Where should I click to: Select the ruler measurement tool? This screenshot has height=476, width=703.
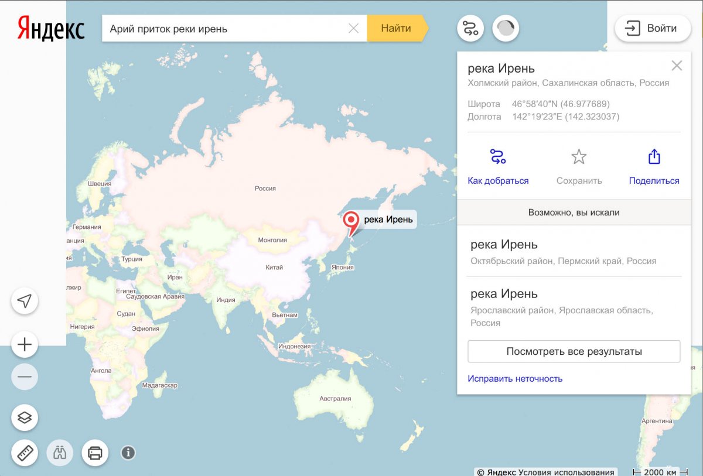[25, 453]
